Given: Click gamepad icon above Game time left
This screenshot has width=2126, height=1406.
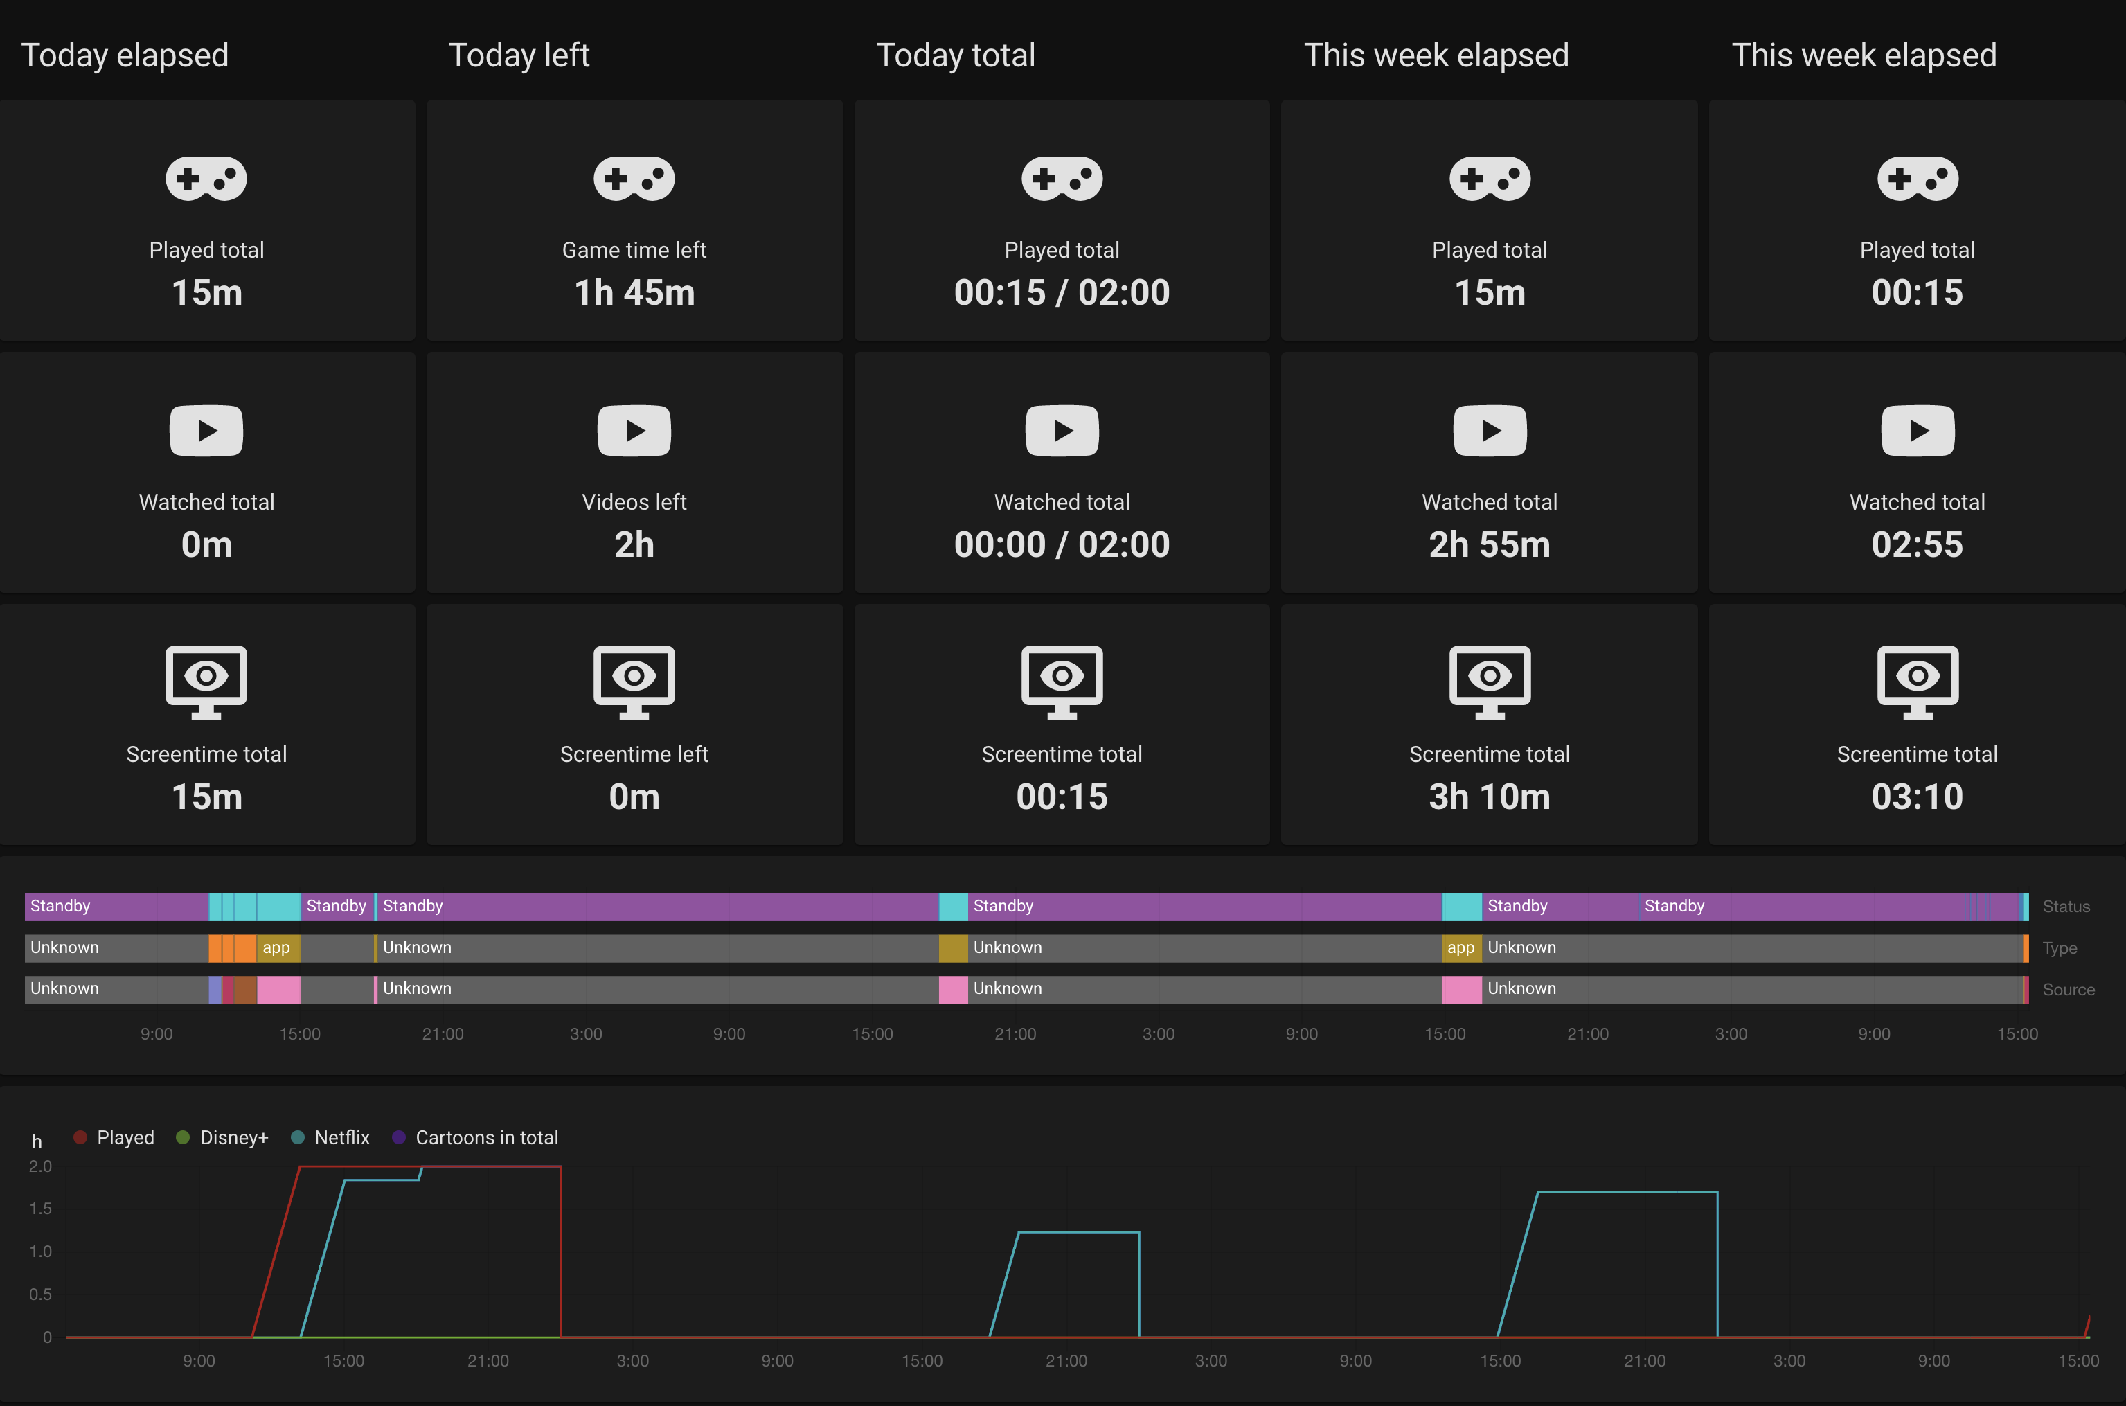Looking at the screenshot, I should 634,179.
